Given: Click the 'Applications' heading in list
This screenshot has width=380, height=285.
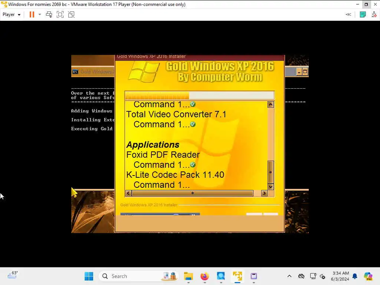Looking at the screenshot, I should 153,145.
